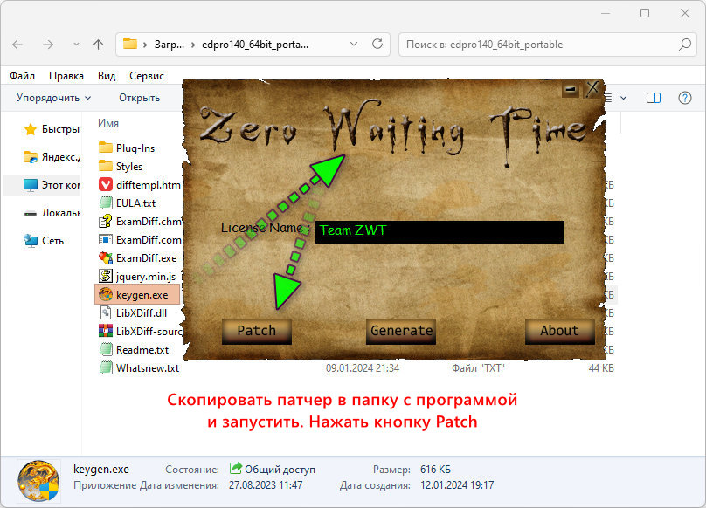This screenshot has height=508, width=706.
Task: Click the Patch button in keygen
Action: tap(257, 331)
